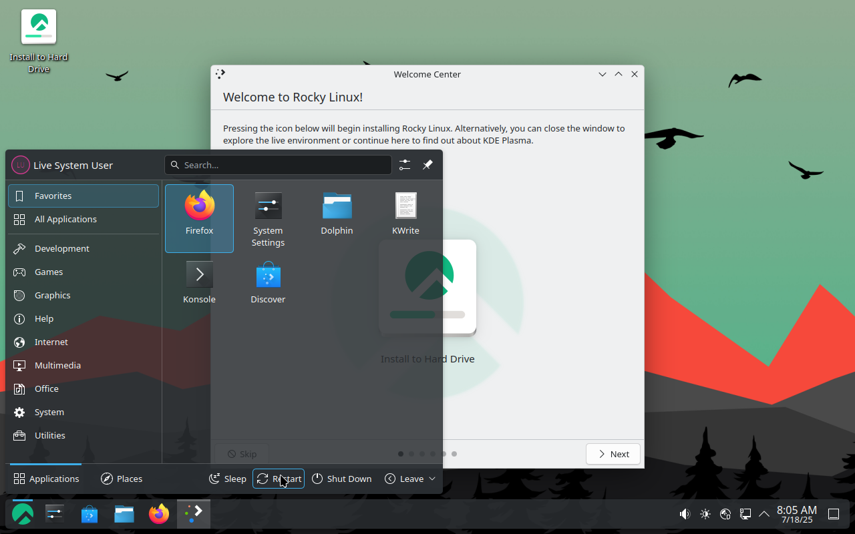Launch Firefox from the Favorites grid
855x534 pixels.
(199, 218)
